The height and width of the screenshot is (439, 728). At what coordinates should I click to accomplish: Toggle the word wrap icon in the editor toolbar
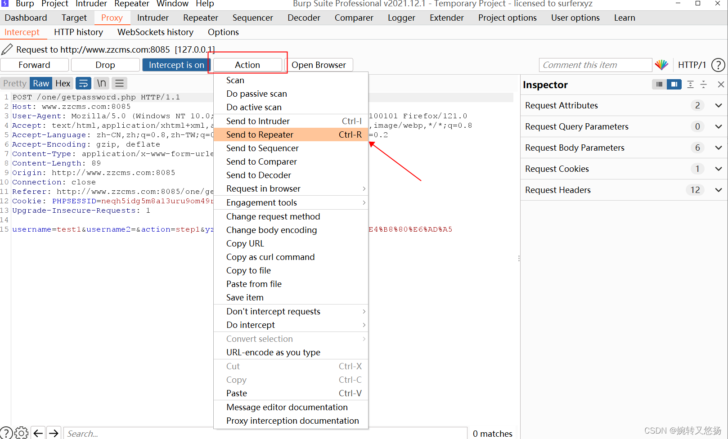click(x=83, y=83)
